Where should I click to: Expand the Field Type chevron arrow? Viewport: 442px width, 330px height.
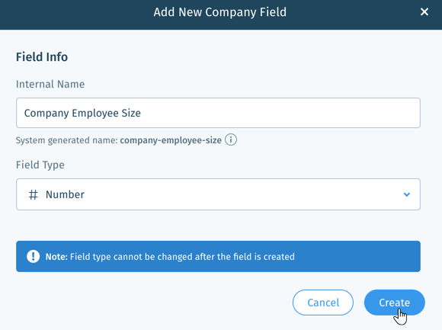pos(406,194)
